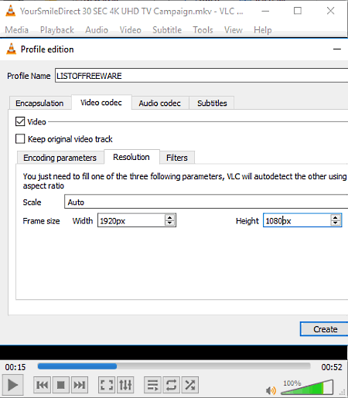Set volume on the green volume slider
The image size is (348, 398).
307,387
